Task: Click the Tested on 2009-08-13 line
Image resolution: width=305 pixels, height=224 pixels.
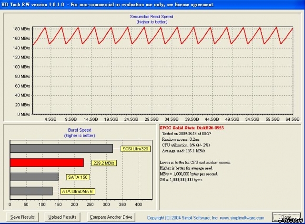Action: click(x=186, y=134)
